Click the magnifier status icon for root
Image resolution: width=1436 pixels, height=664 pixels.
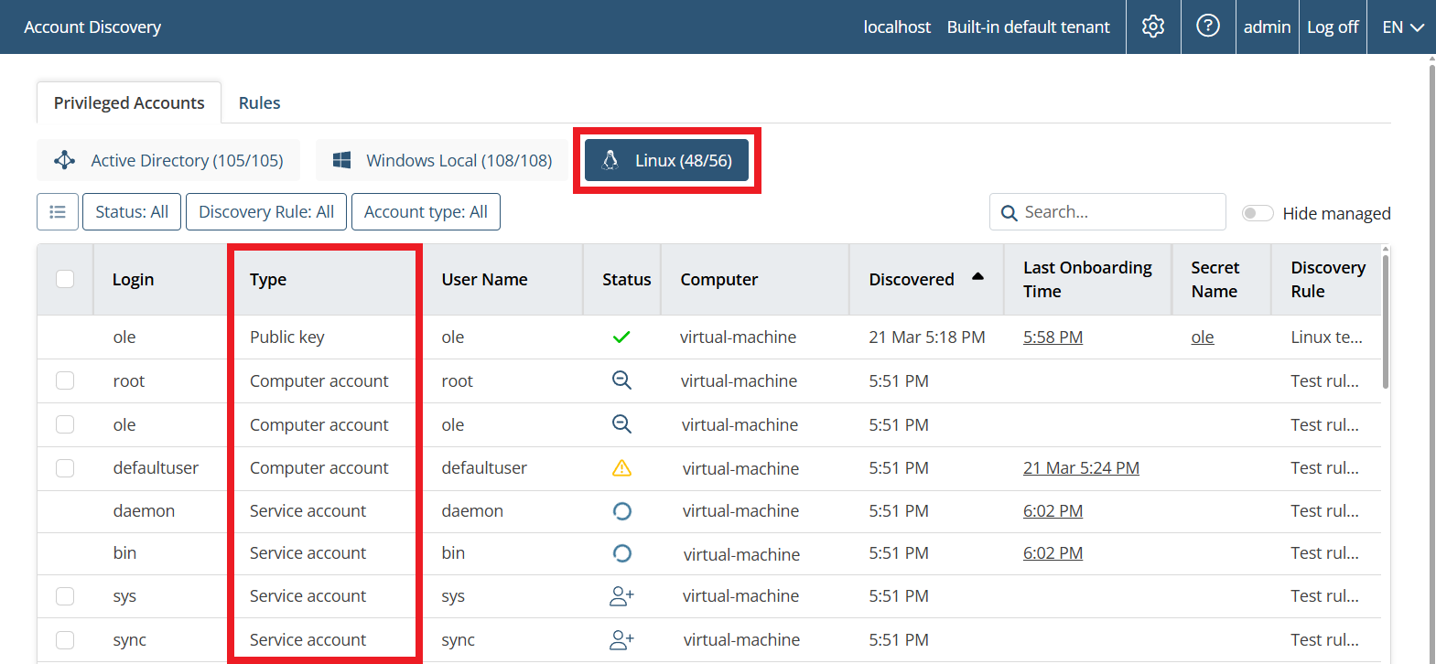[x=621, y=380]
